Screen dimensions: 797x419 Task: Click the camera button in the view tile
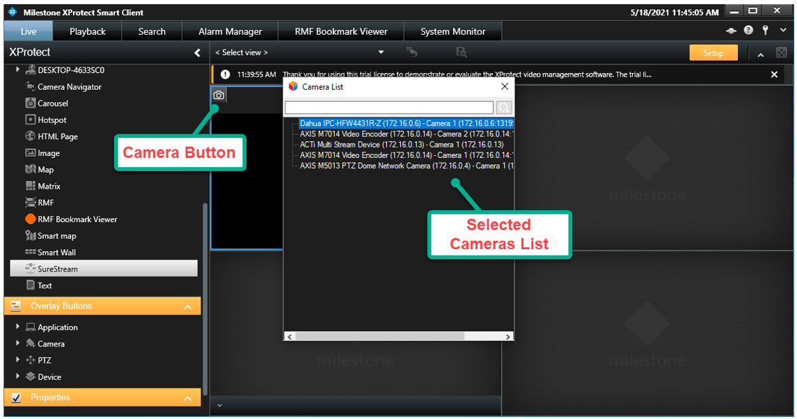(x=219, y=95)
